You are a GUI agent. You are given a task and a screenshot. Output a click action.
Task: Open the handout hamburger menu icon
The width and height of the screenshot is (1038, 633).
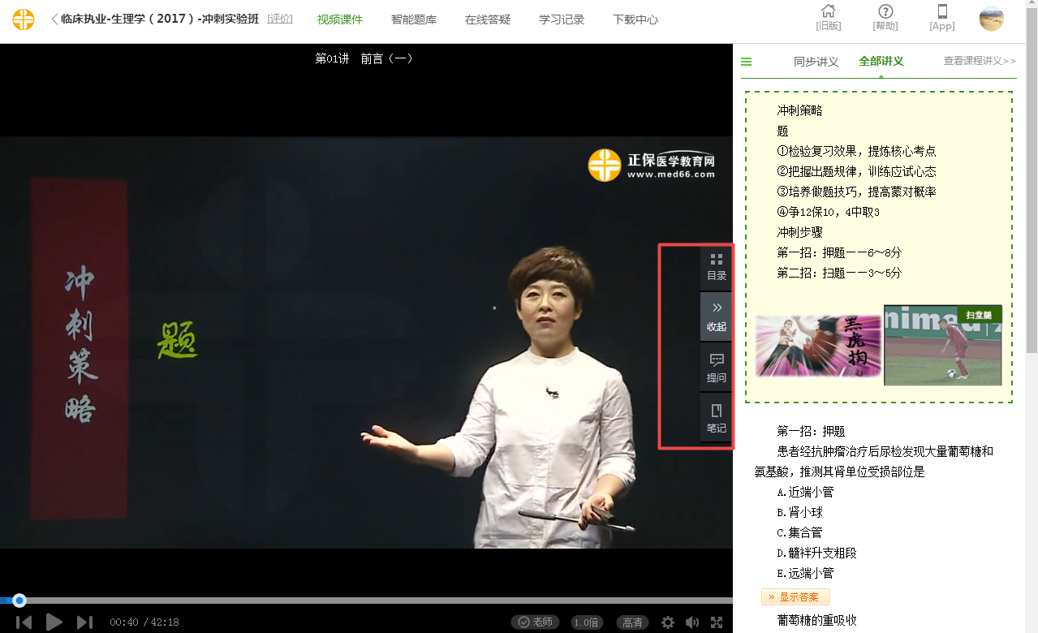747,62
